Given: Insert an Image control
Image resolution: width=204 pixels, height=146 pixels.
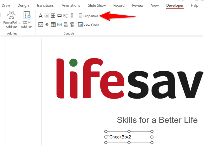Looking at the screenshot, I should click(66, 16).
